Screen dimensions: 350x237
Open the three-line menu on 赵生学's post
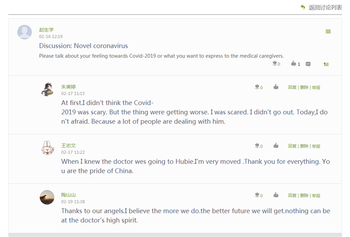pos(328,32)
